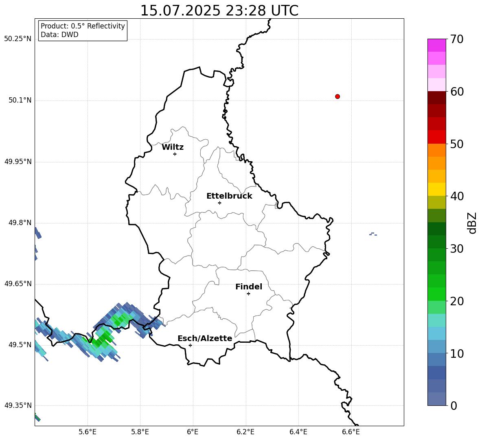Screen dimensions: 482x440
Task: Click the 6.2°E longitude label
Action: (x=245, y=432)
